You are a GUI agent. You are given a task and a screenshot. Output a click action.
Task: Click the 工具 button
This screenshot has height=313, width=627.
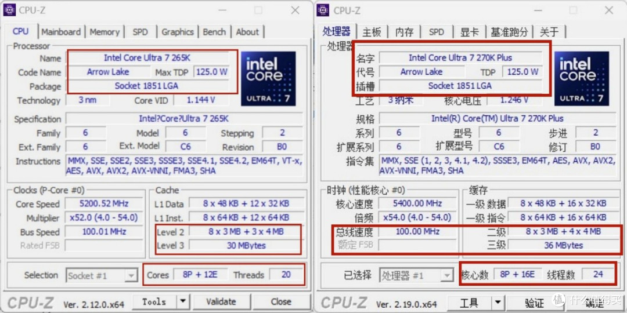click(469, 303)
